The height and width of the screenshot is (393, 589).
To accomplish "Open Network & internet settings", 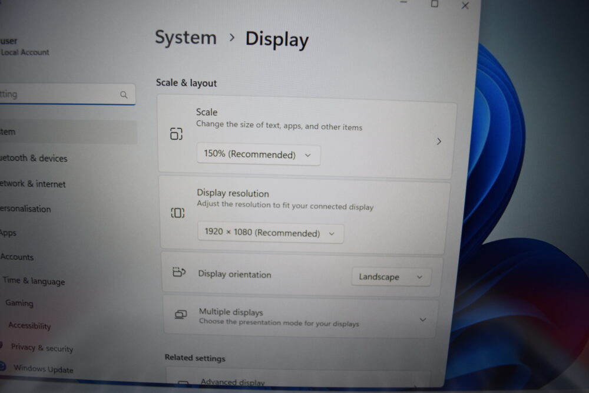I will click(x=32, y=184).
